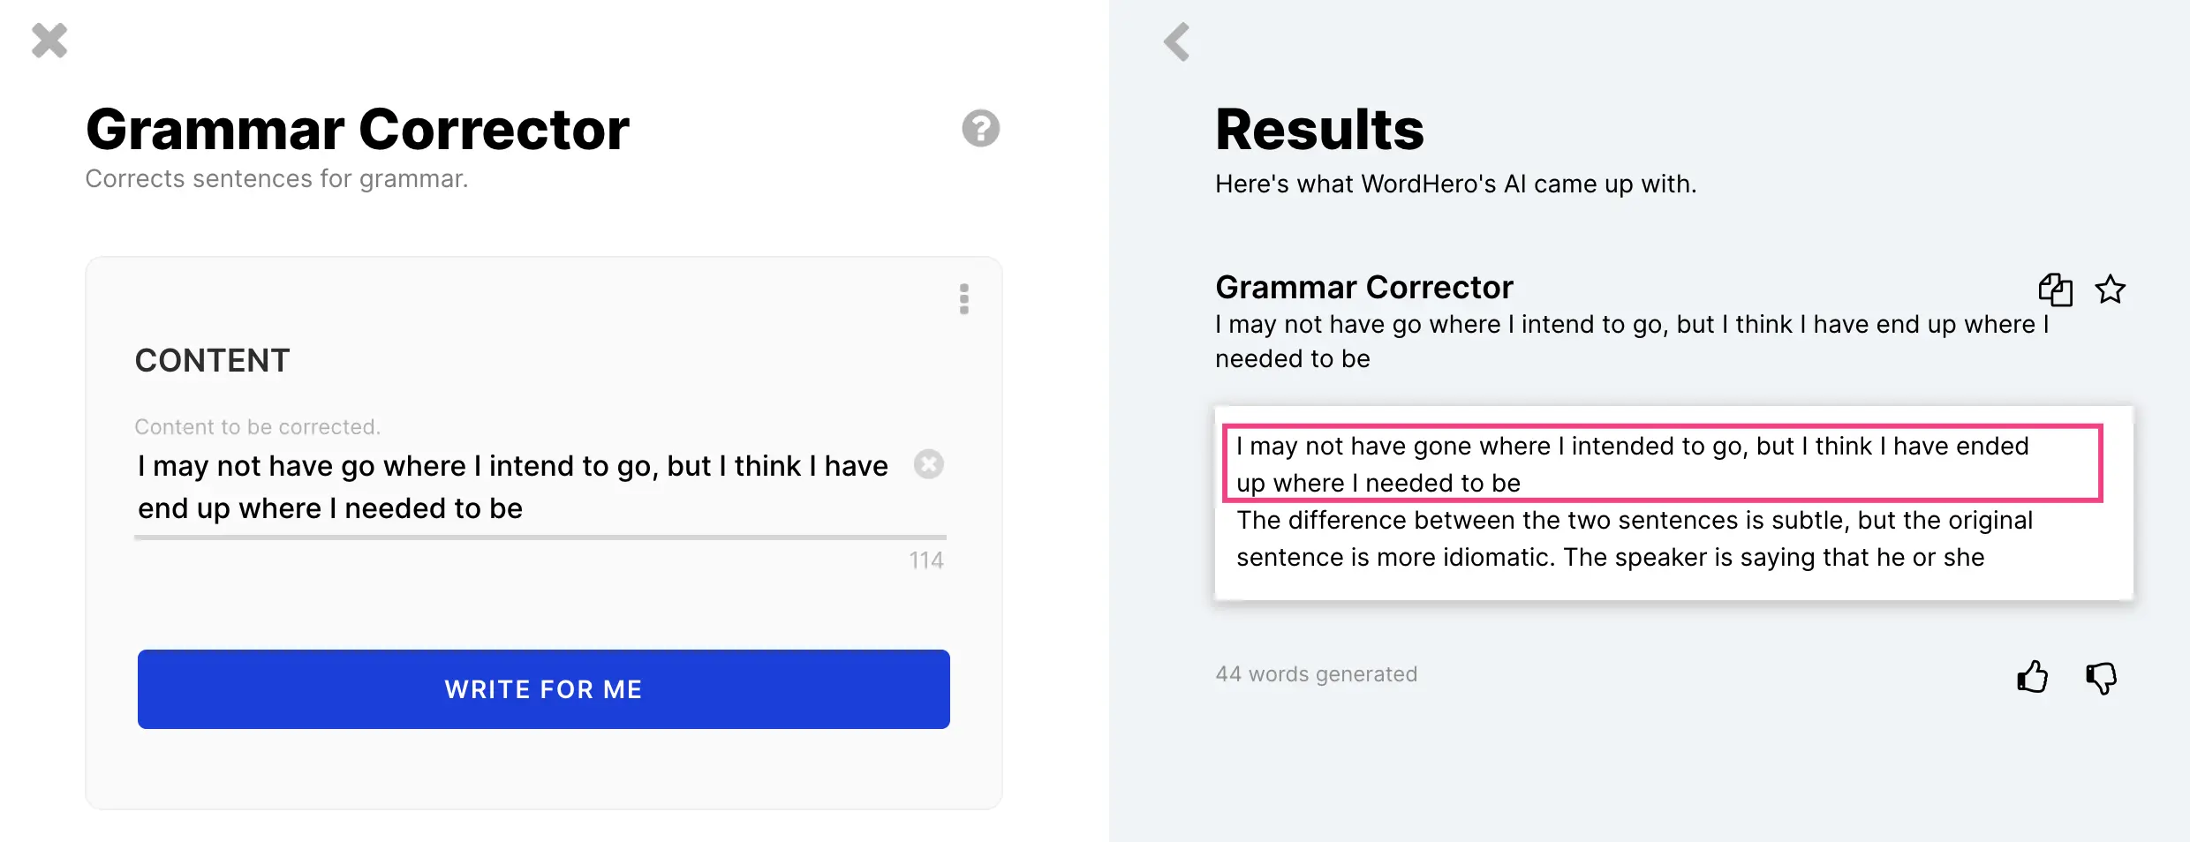Collapse results using the back chevron

tap(1176, 41)
